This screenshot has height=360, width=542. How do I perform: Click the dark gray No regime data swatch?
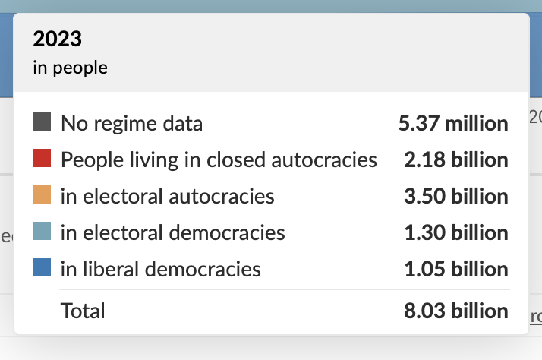click(42, 122)
